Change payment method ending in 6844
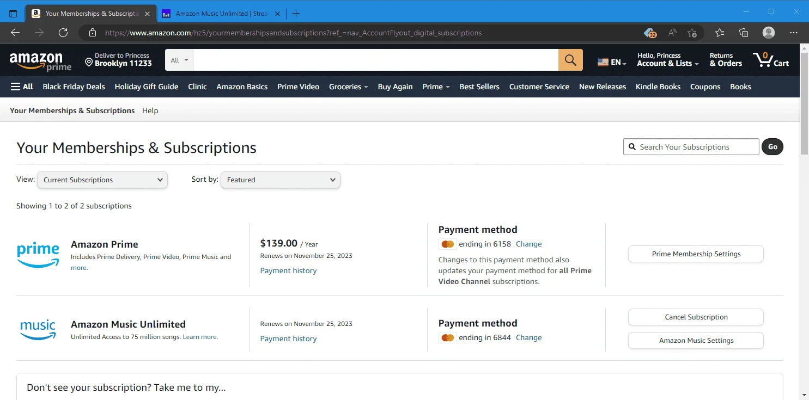The height and width of the screenshot is (400, 809). (x=528, y=337)
